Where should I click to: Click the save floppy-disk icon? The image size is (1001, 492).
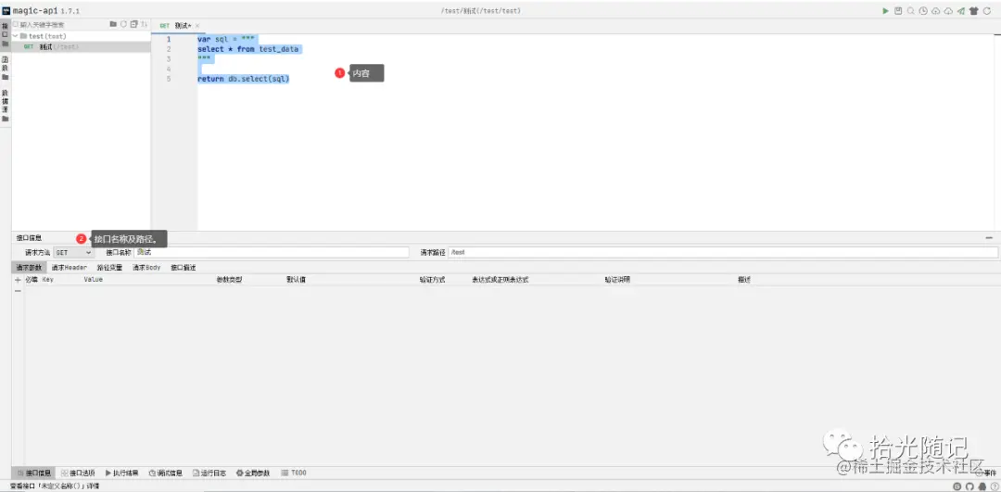898,11
